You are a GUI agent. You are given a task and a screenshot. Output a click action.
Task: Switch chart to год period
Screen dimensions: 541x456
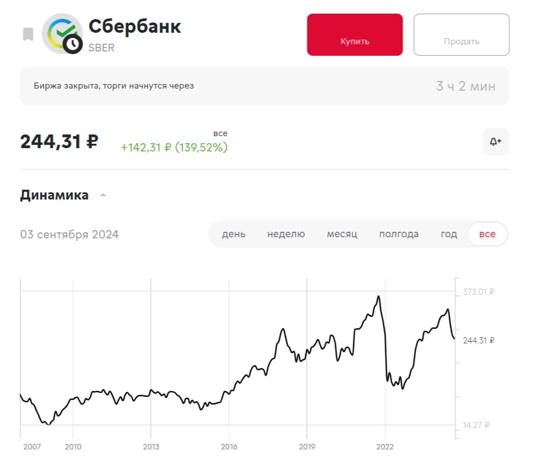coord(449,234)
